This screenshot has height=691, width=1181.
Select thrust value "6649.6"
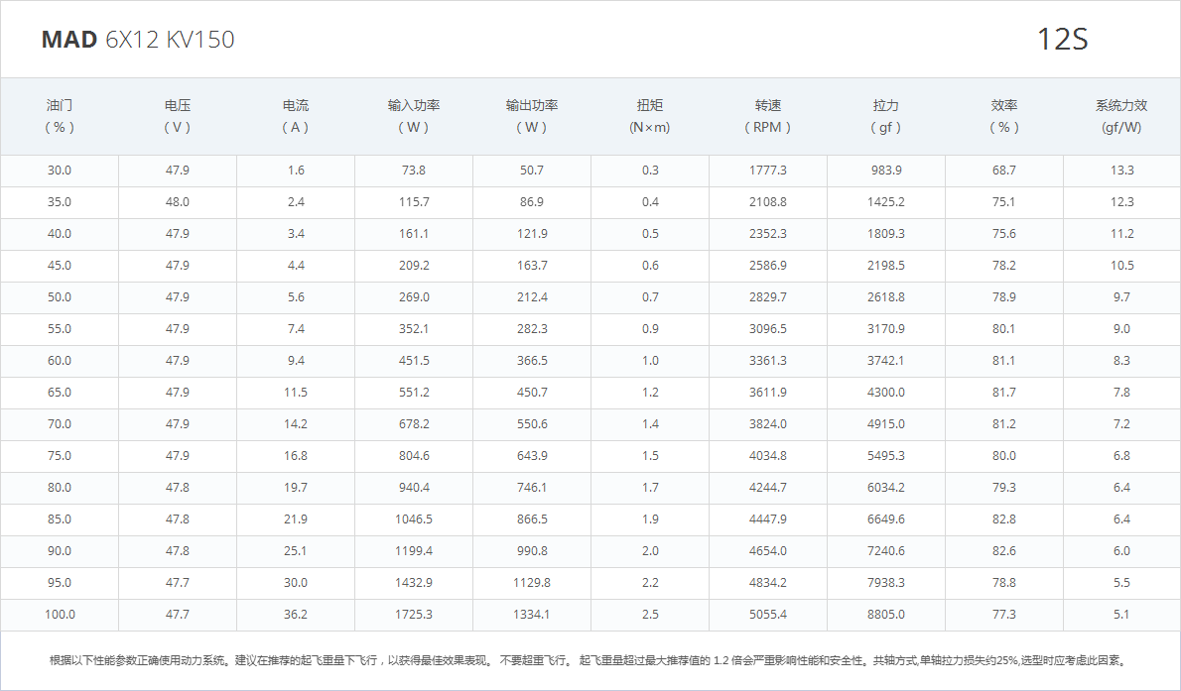885,518
